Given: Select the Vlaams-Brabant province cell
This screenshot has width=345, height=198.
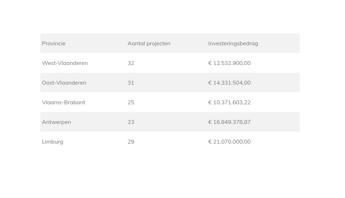Looking at the screenshot, I should click(64, 103).
